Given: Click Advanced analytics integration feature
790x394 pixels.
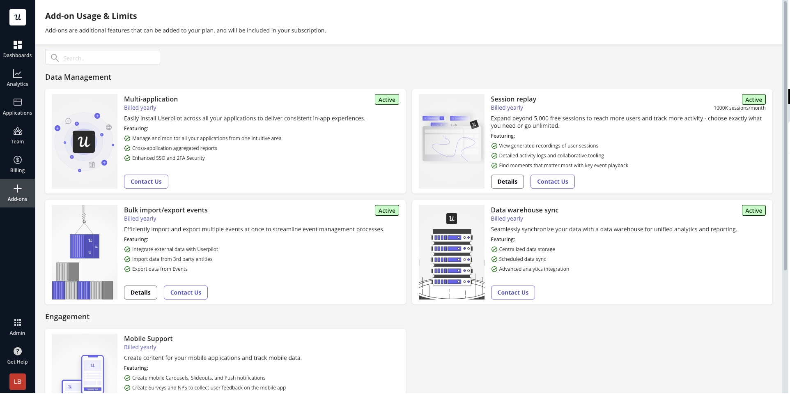Looking at the screenshot, I should pos(534,269).
